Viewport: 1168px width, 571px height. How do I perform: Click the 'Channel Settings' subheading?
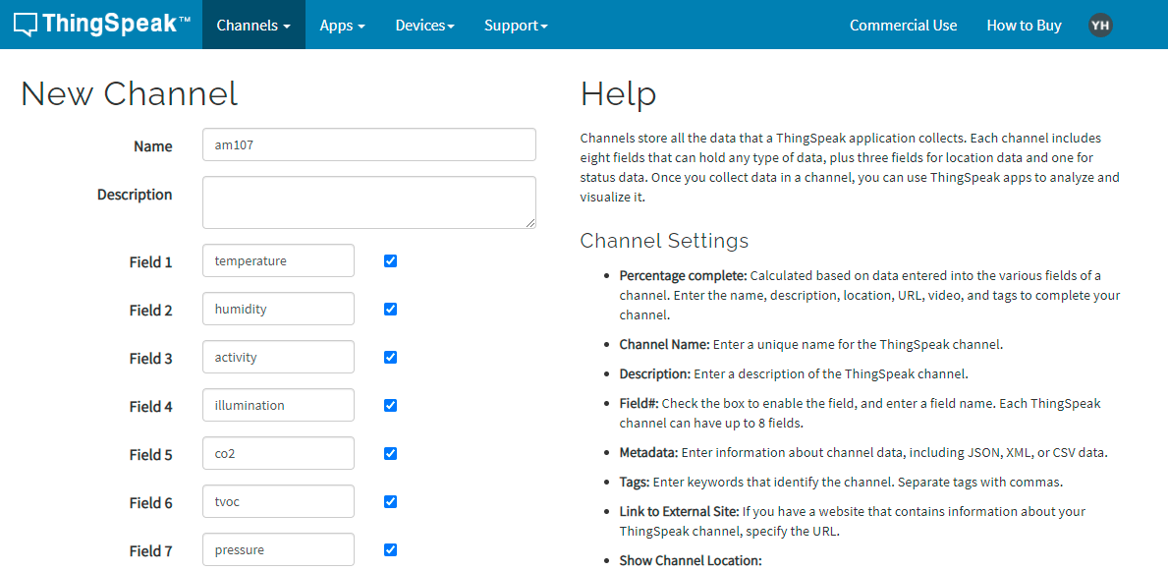(x=664, y=241)
